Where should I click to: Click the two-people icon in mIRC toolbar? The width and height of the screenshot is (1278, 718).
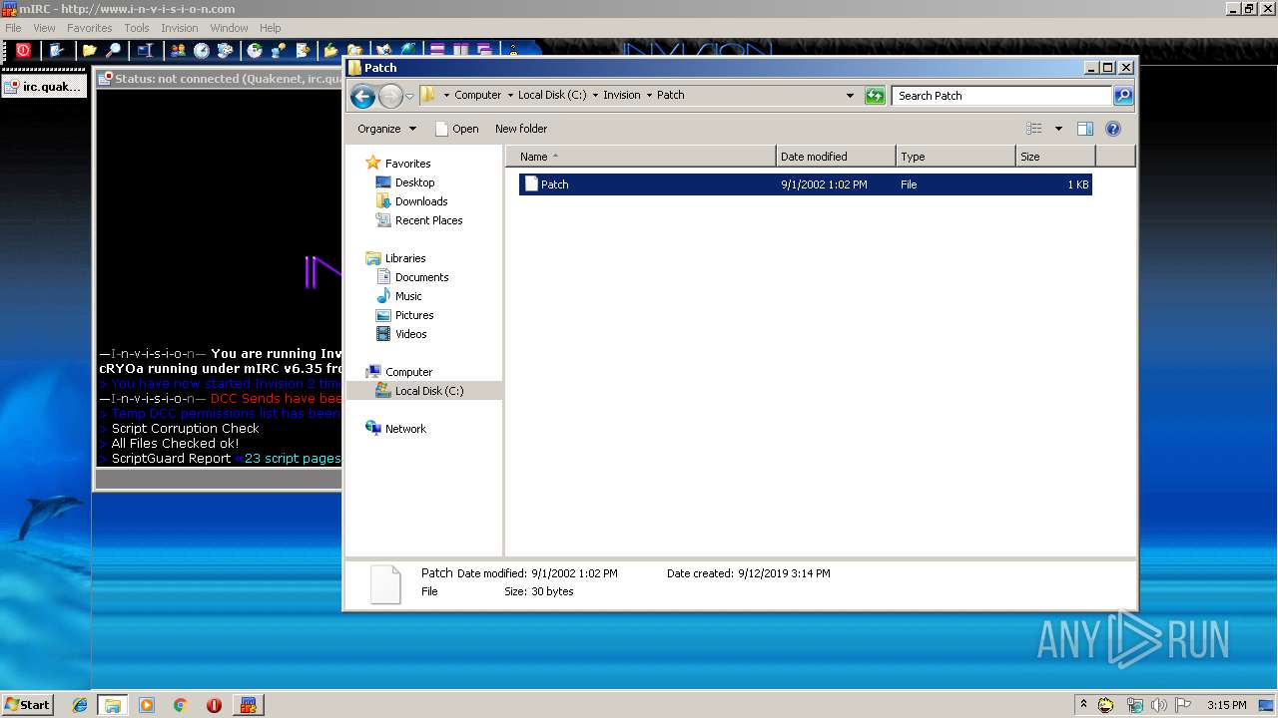[178, 50]
